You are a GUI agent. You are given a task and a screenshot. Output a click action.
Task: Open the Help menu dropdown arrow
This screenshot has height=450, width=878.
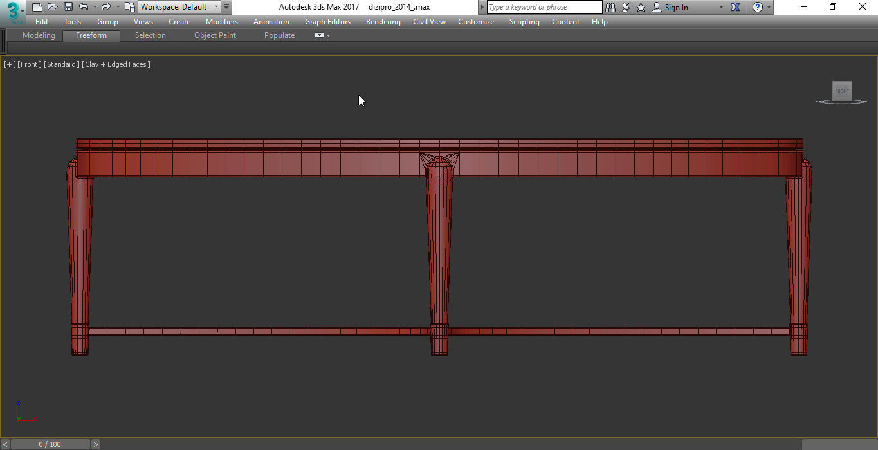(x=769, y=8)
